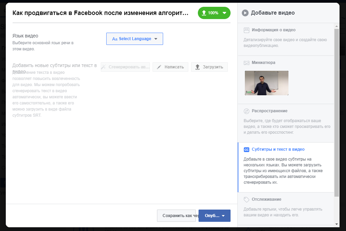
Task: Click the green 100% upload progress button
Action: click(x=214, y=13)
